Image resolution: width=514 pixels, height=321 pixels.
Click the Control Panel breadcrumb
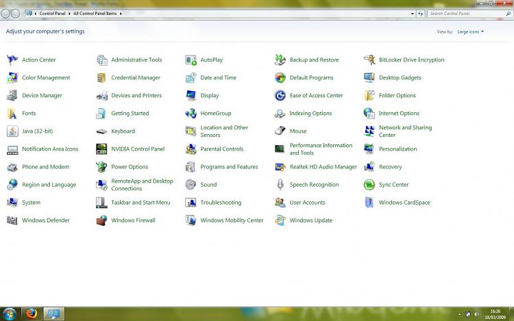(52, 14)
